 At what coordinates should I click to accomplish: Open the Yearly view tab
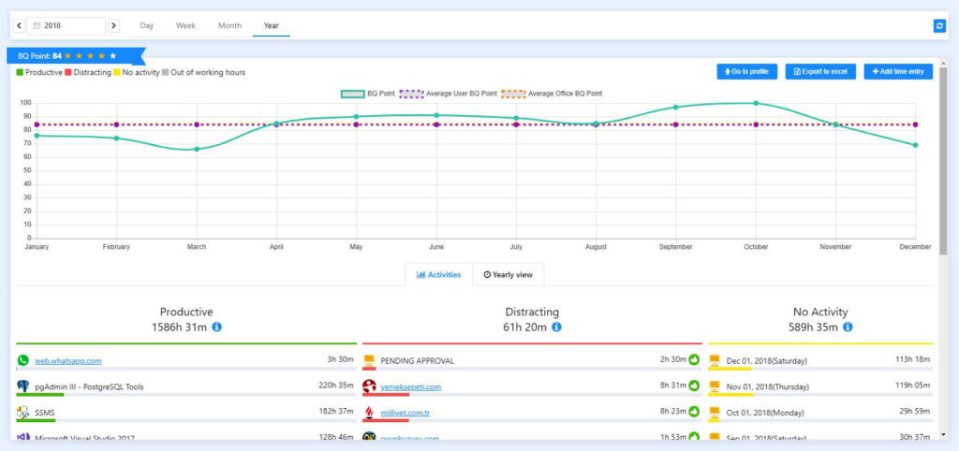pyautogui.click(x=508, y=275)
